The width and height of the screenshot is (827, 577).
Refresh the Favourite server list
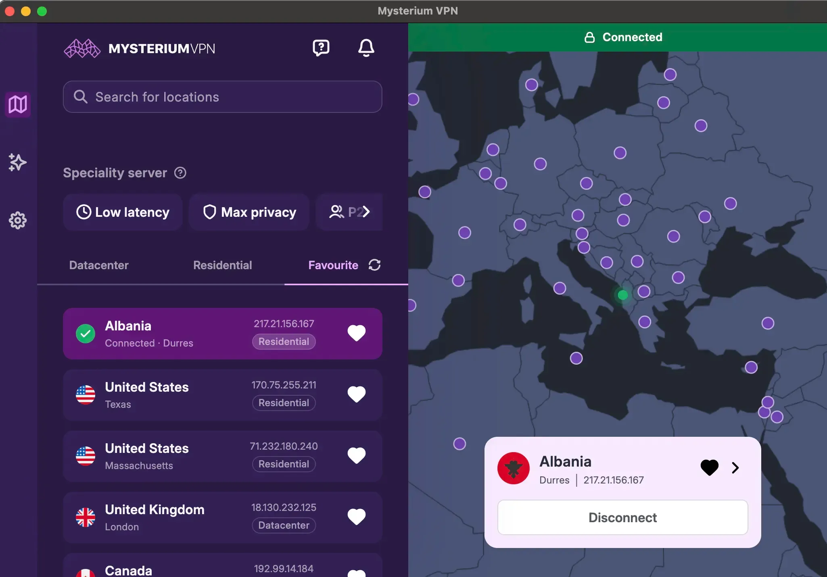(x=375, y=265)
